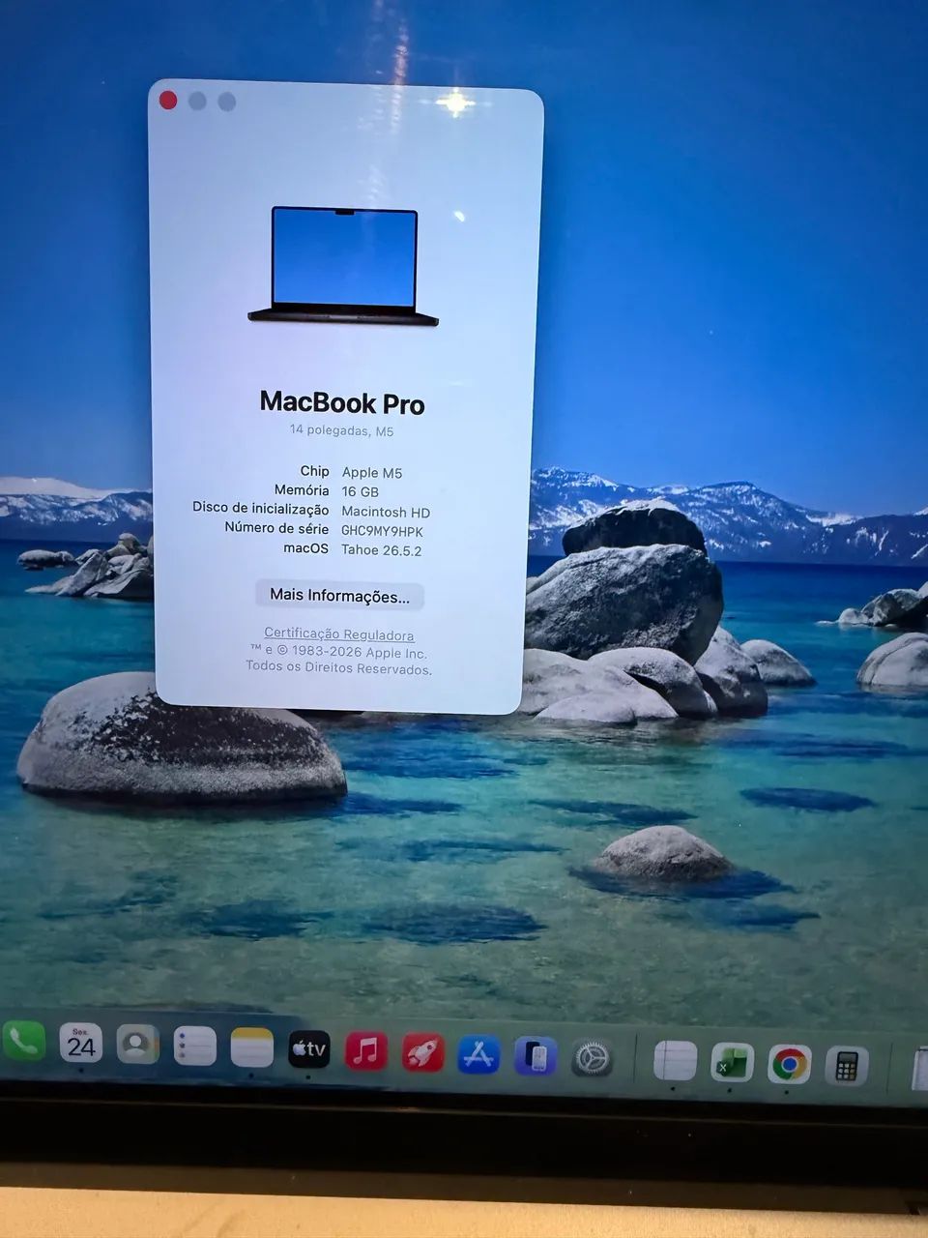Click the MacBook Pro laptop image
928x1238 pixels.
point(343,266)
